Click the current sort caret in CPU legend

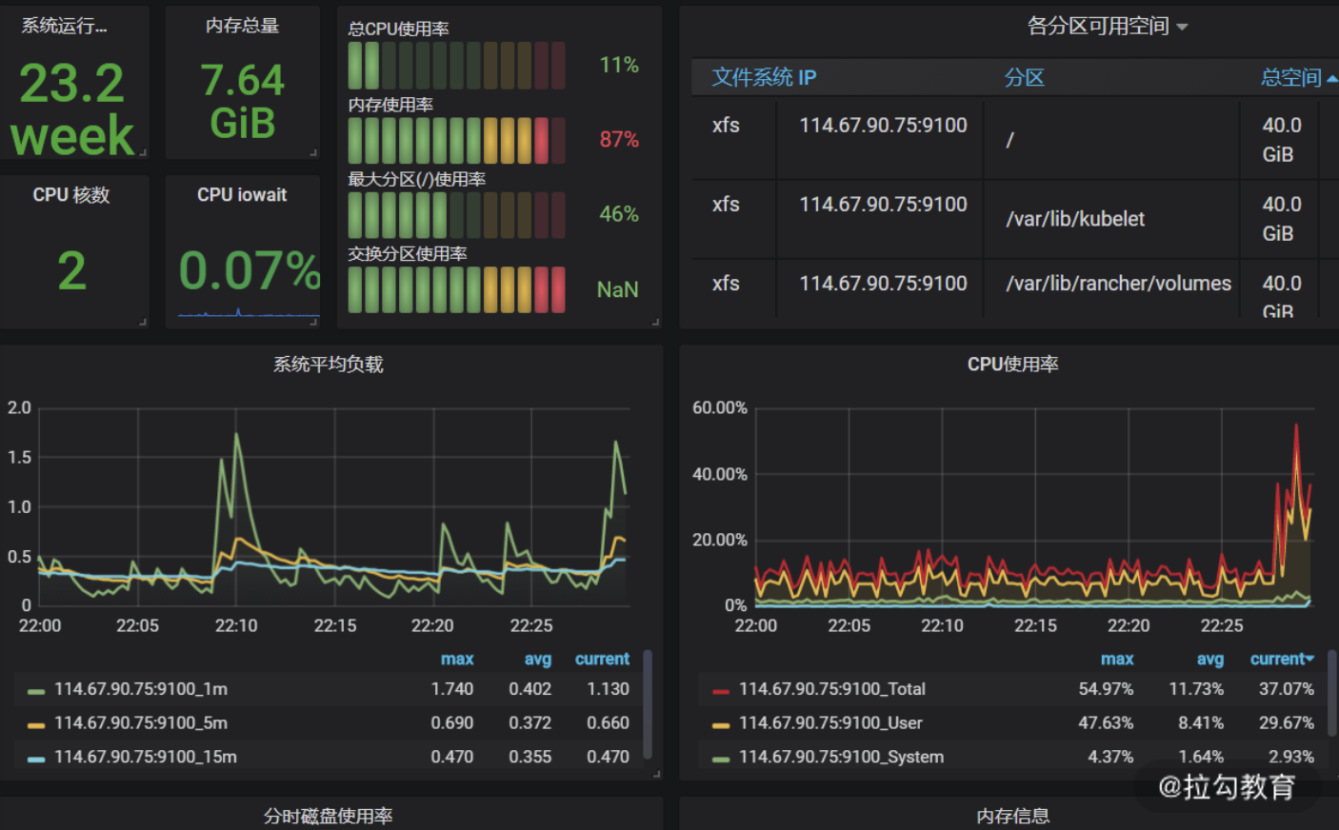point(1310,659)
